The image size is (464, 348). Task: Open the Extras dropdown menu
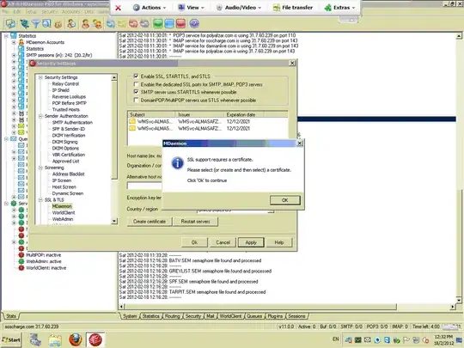click(x=339, y=8)
